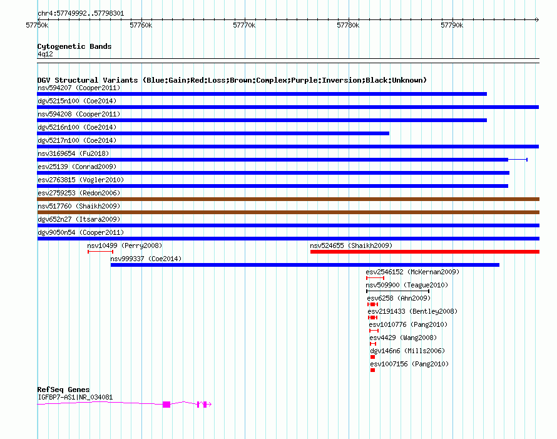557x439 pixels.
Task: Click the 57780k ruler tick label
Action: [x=348, y=25]
